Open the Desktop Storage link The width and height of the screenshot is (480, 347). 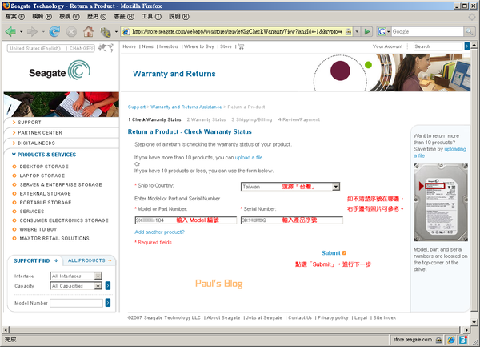(x=44, y=167)
